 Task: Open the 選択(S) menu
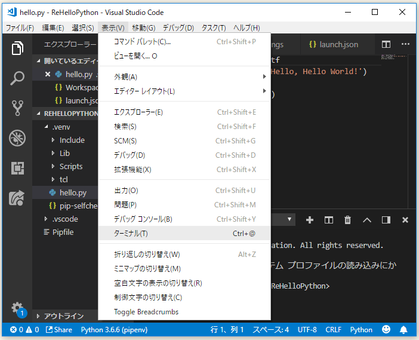[x=83, y=28]
